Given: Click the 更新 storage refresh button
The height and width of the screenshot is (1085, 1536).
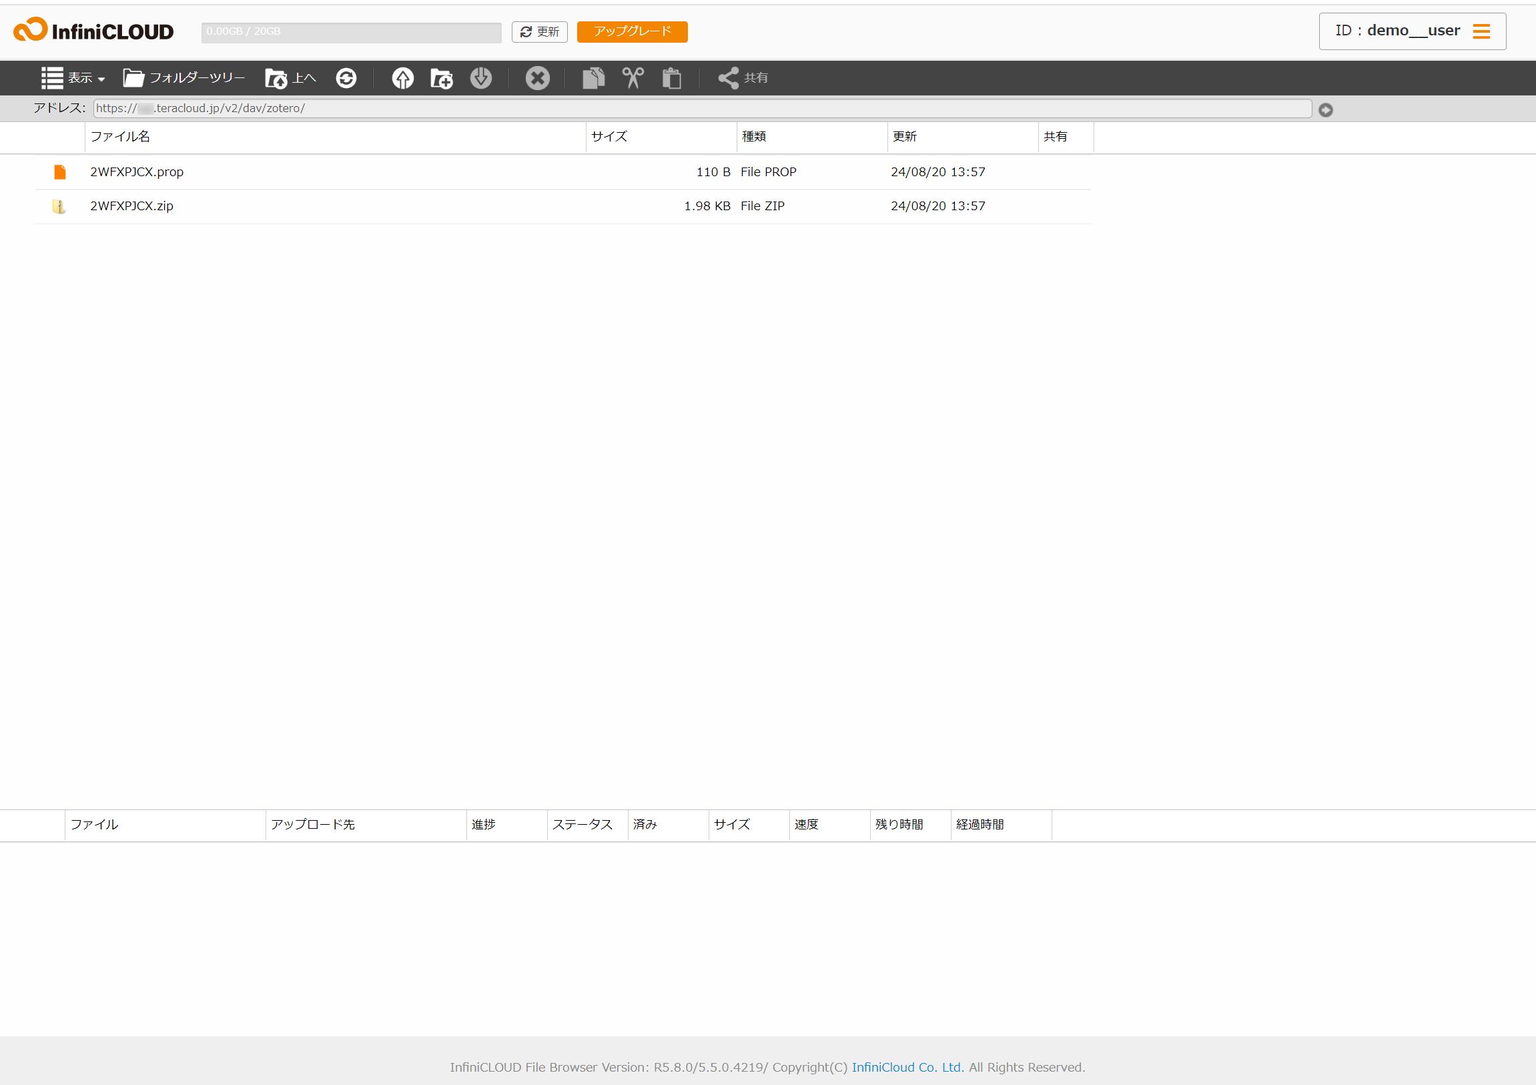Looking at the screenshot, I should pyautogui.click(x=539, y=32).
